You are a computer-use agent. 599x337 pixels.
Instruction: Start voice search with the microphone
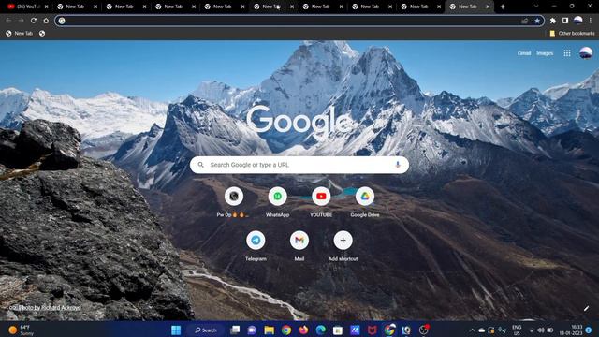point(397,165)
